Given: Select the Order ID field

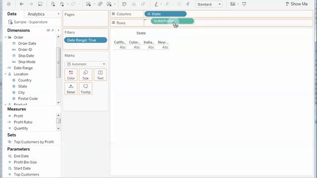Looking at the screenshot, I should (x=25, y=49).
